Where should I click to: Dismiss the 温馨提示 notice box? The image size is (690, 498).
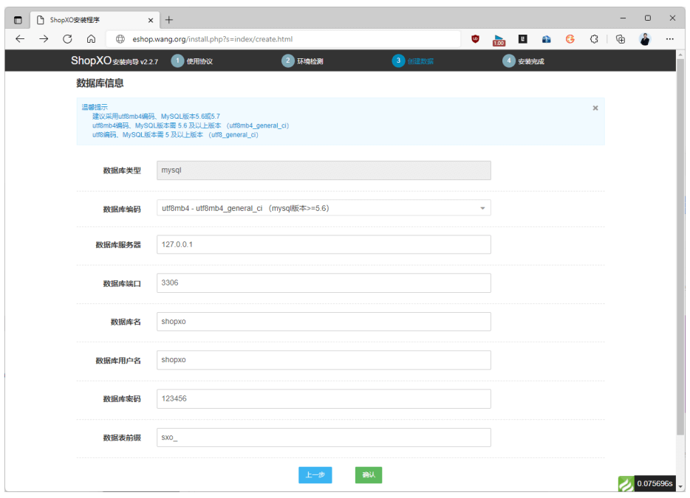coord(595,108)
